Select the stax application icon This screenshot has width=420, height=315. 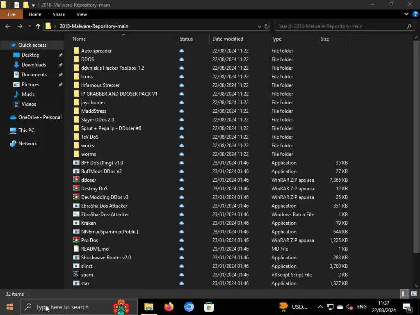tap(76, 283)
